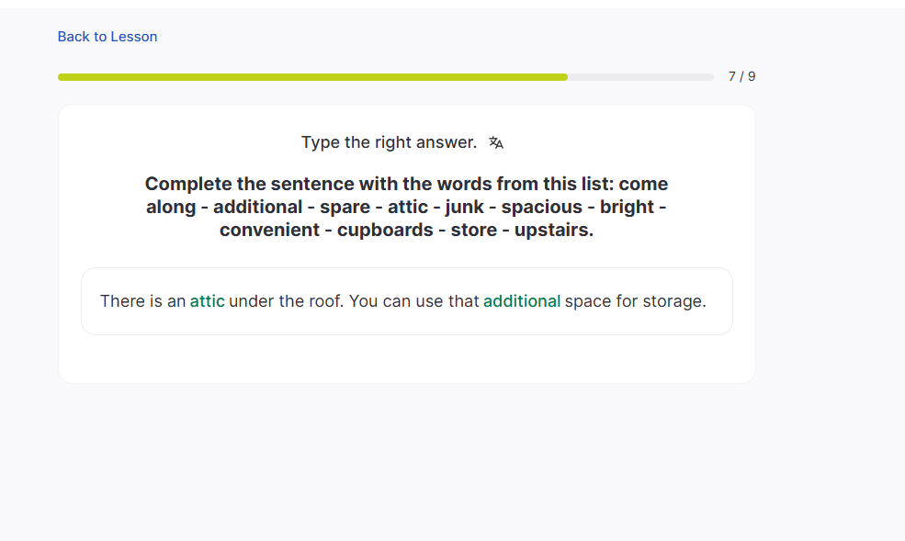The width and height of the screenshot is (905, 541).
Task: Click "come" at the end of the heading's first line
Action: click(643, 184)
